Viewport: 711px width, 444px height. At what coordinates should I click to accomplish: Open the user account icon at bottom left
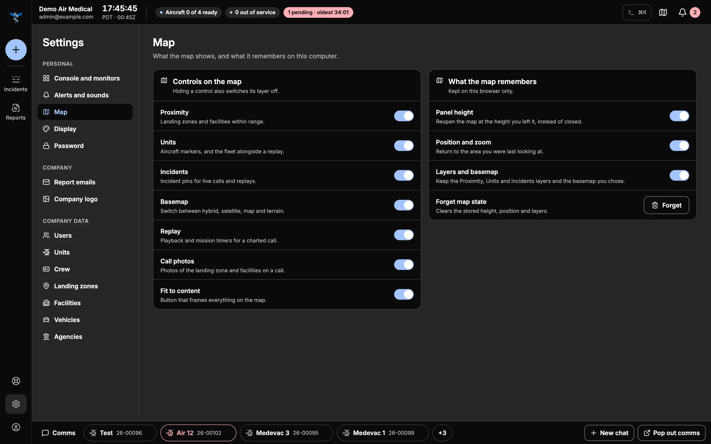[16, 427]
